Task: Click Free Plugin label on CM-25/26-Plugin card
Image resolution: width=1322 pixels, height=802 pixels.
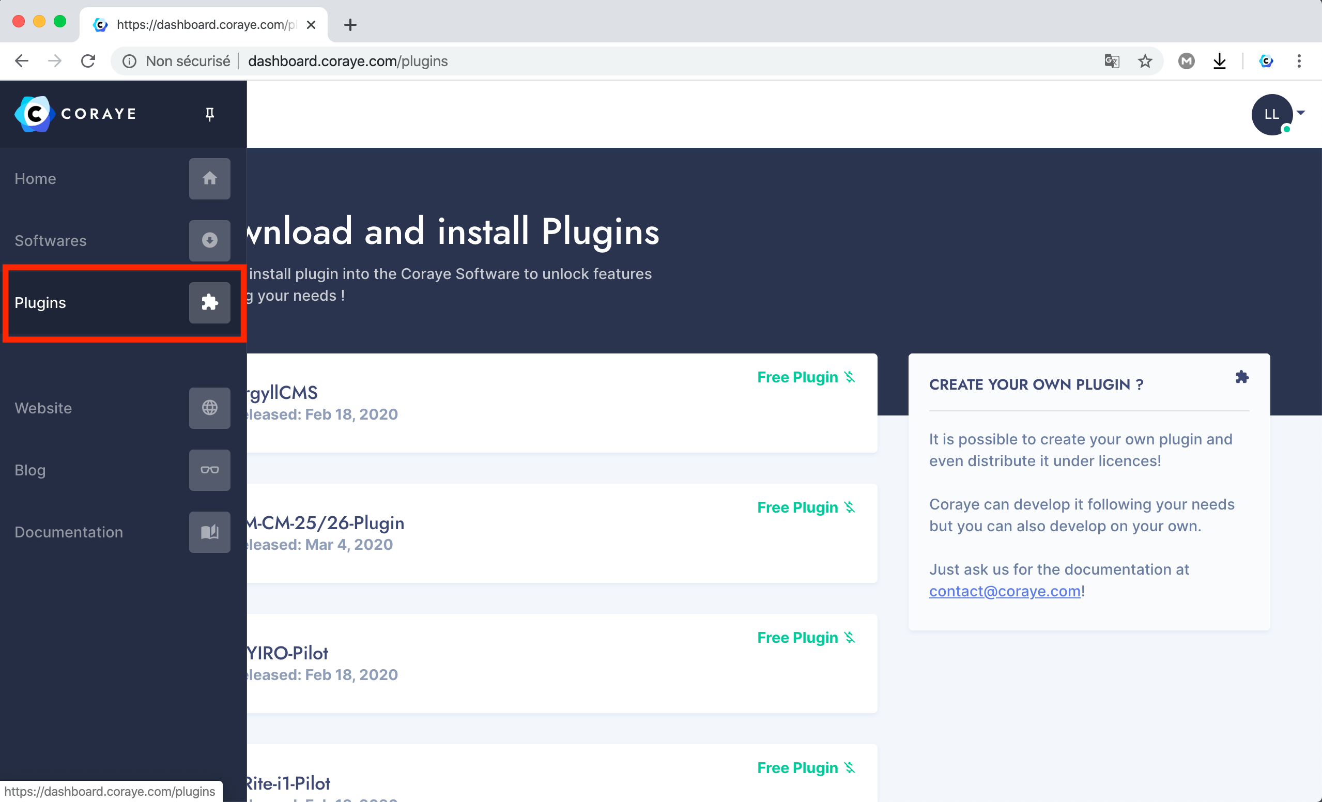Action: [x=797, y=507]
